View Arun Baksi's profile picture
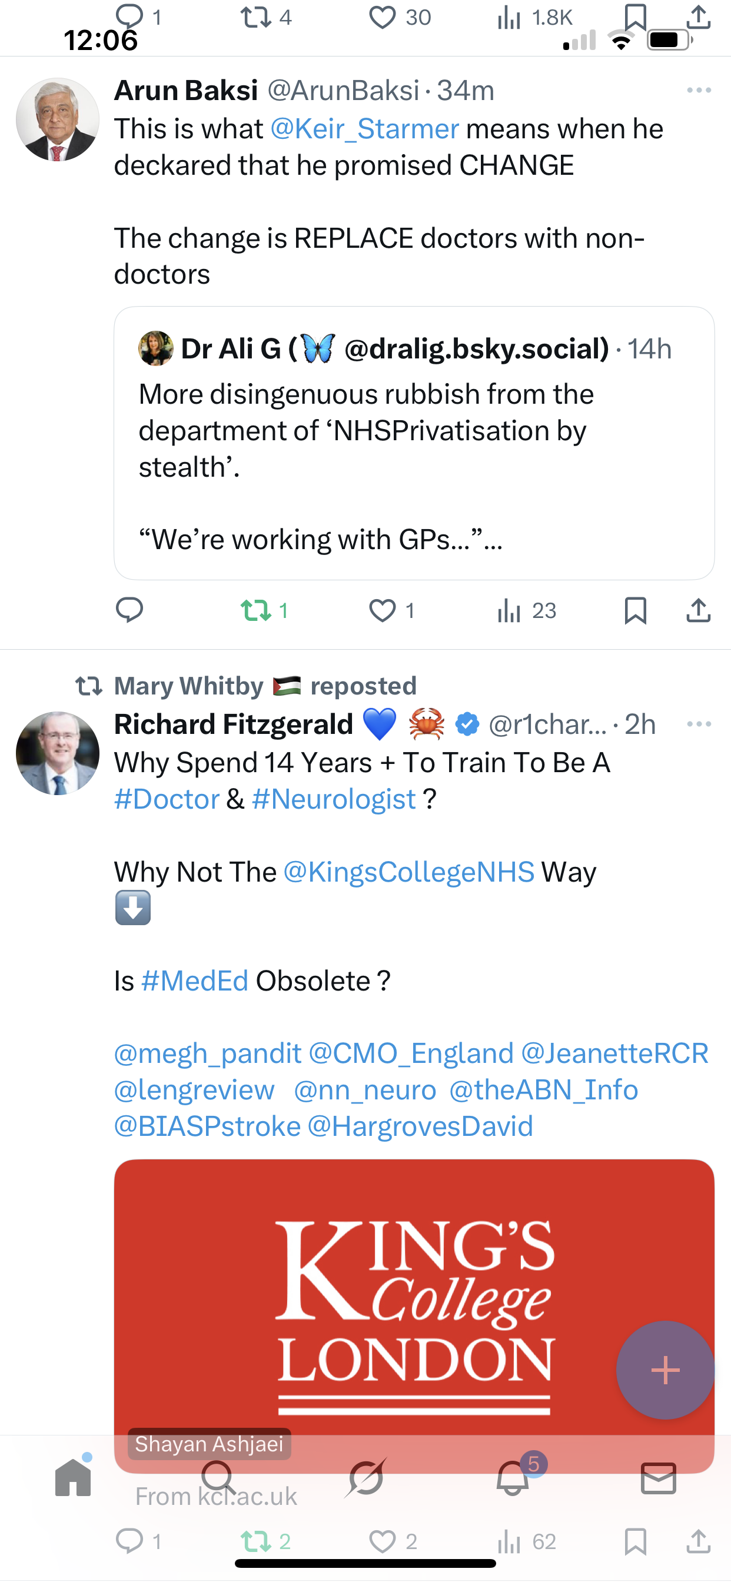 coord(58,119)
